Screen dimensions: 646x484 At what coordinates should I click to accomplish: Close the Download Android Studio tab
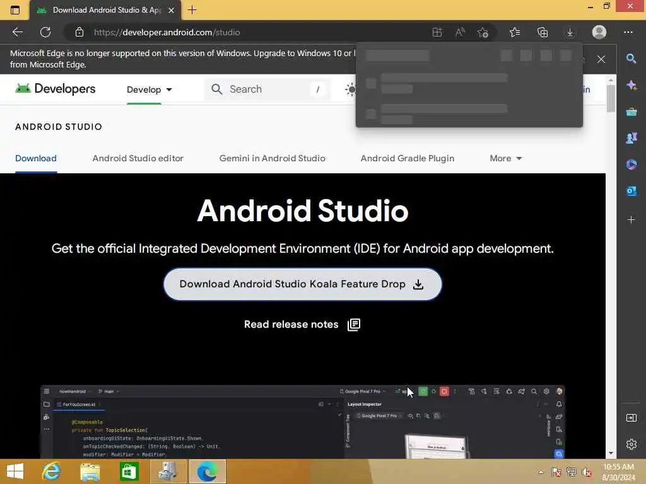pyautogui.click(x=172, y=10)
